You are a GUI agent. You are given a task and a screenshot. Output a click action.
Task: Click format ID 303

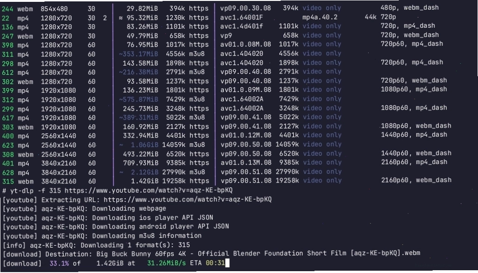pyautogui.click(x=7, y=127)
